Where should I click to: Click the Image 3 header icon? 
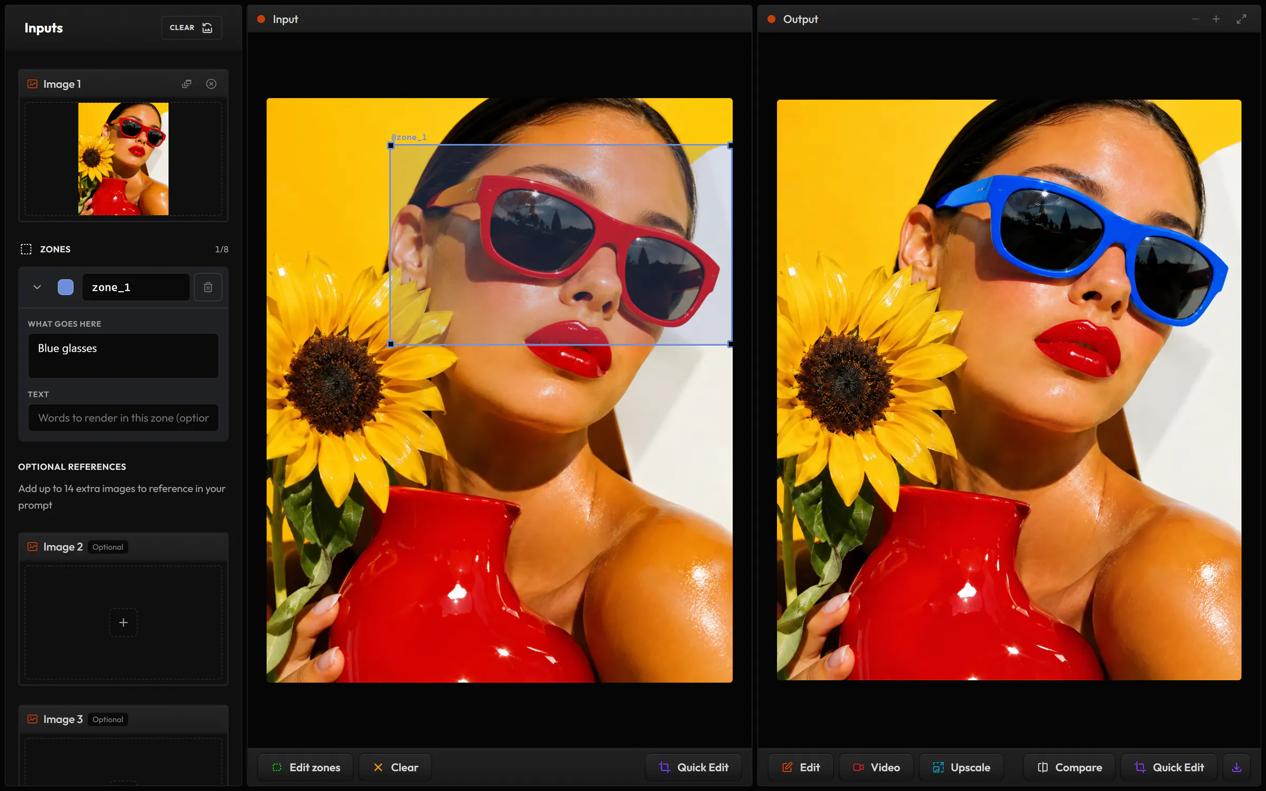click(33, 719)
